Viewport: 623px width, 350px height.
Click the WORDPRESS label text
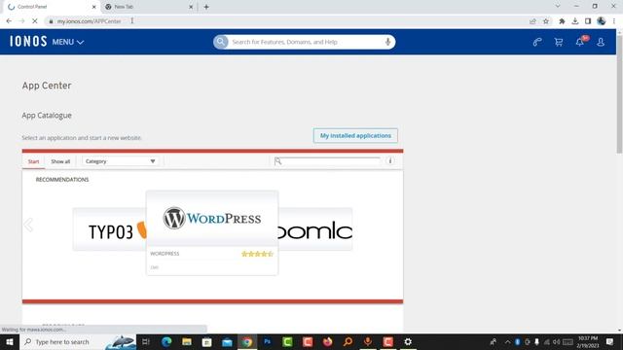click(165, 254)
